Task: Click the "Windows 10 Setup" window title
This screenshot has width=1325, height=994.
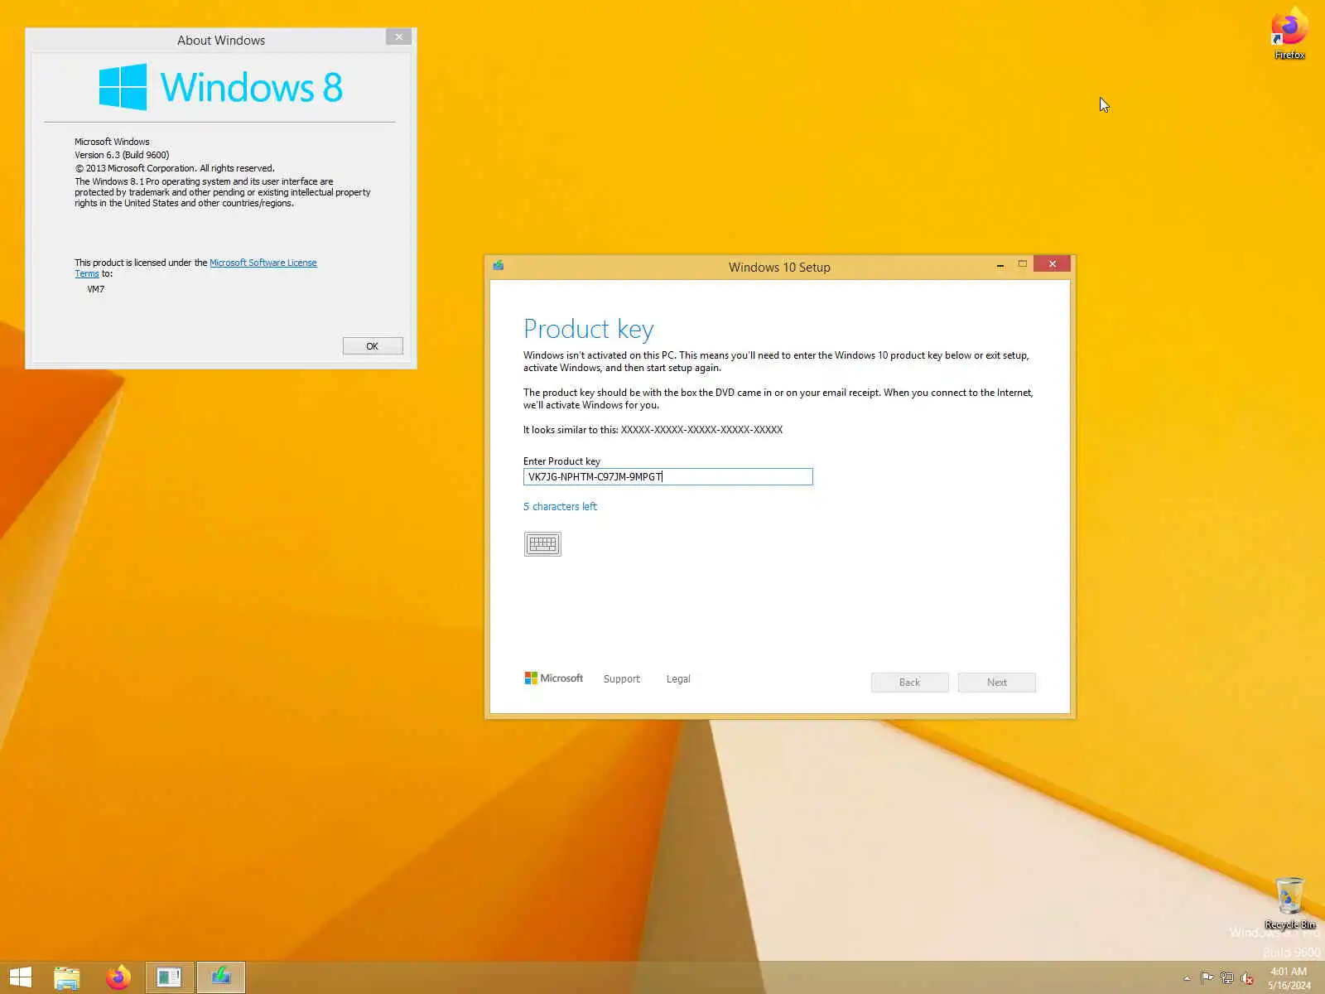Action: pos(779,267)
